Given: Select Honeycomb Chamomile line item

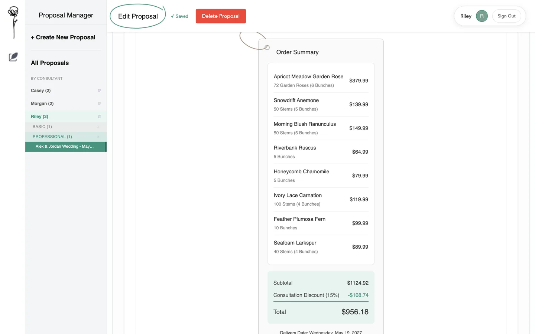Looking at the screenshot, I should [x=321, y=176].
